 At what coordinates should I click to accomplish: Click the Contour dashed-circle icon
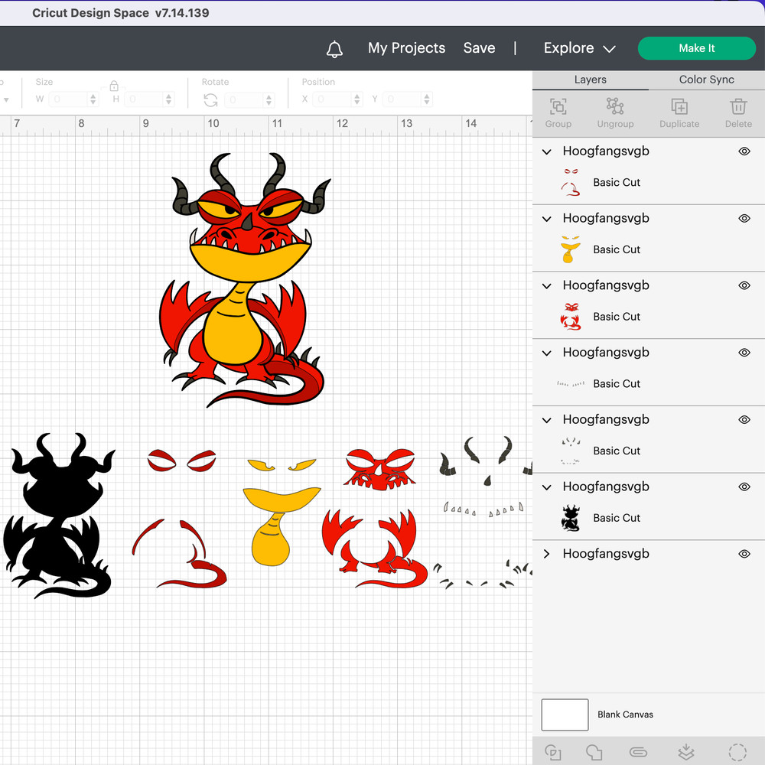737,752
